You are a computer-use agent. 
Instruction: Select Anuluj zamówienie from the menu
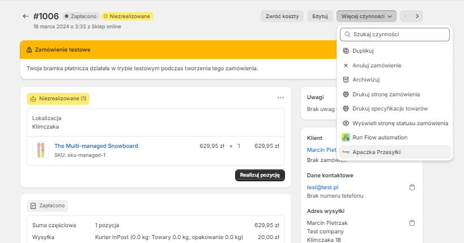coord(377,65)
